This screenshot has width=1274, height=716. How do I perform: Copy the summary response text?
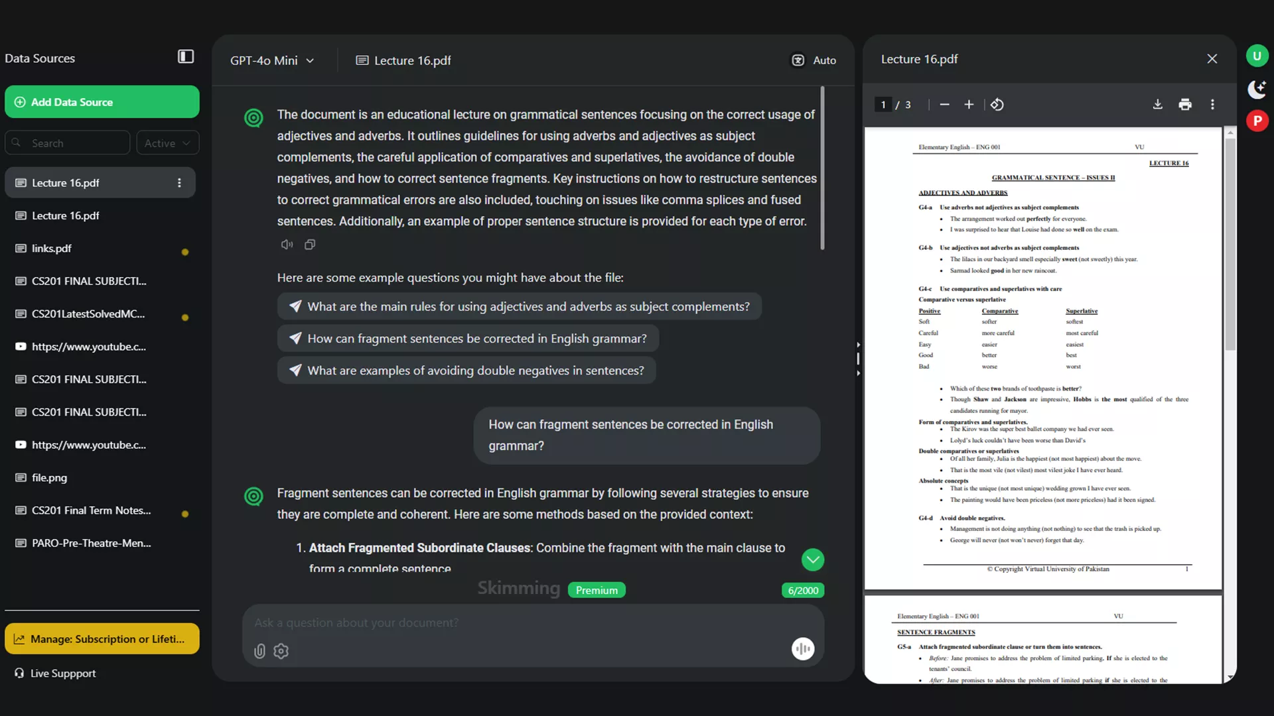310,245
